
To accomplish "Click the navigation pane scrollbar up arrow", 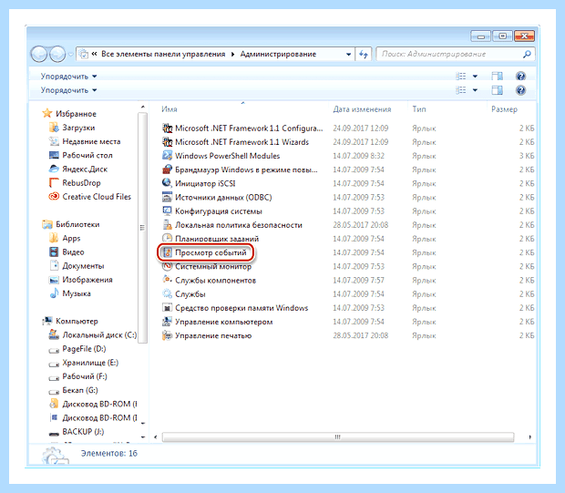I will coord(143,107).
